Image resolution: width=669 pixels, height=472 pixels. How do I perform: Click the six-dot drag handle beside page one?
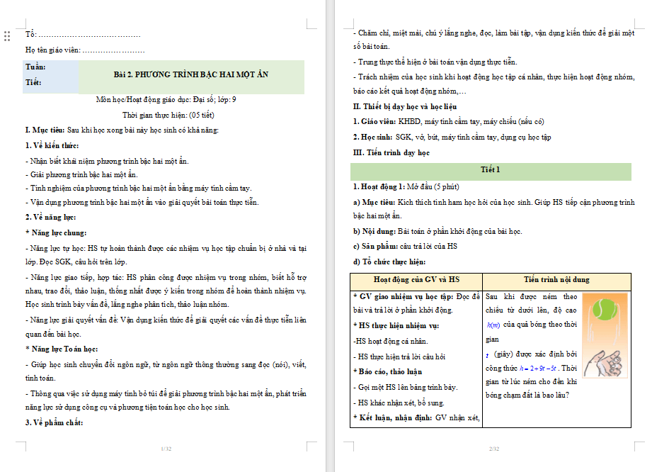pos(7,35)
